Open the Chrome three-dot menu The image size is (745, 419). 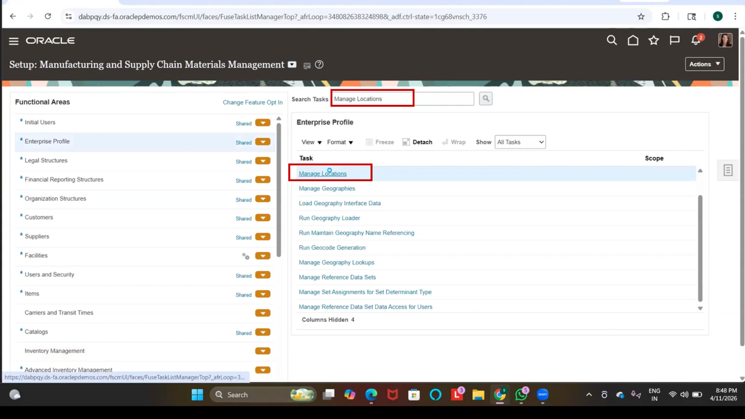click(x=735, y=16)
